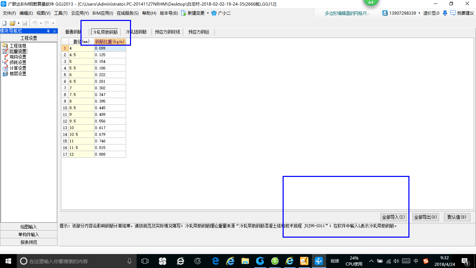The image size is (476, 268).
Task: Expand the 新建变更 dropdown arrow
Action: point(208,13)
